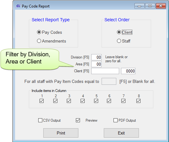This screenshot has height=142, width=169.
Task: Maximize the Pay Code Report window
Action: (150, 6)
